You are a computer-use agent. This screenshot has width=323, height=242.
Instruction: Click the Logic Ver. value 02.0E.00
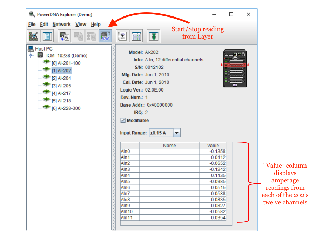point(154,90)
